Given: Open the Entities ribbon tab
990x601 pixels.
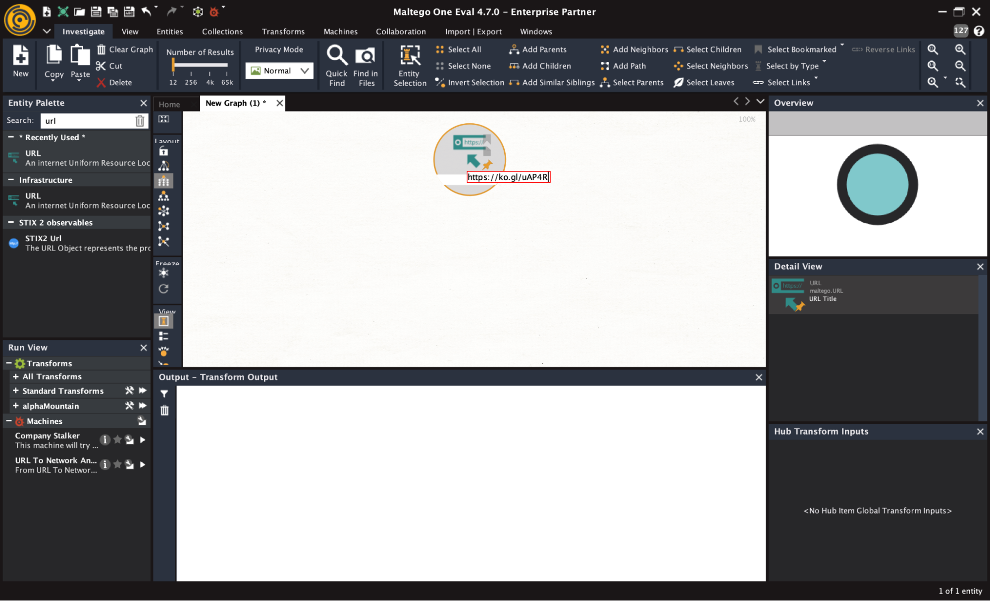Looking at the screenshot, I should point(169,31).
